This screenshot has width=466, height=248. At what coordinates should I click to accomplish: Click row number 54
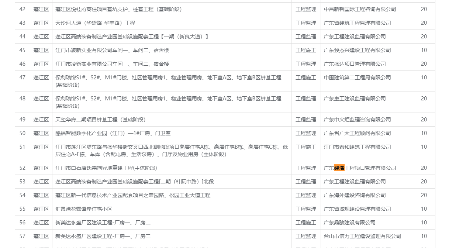(23, 195)
